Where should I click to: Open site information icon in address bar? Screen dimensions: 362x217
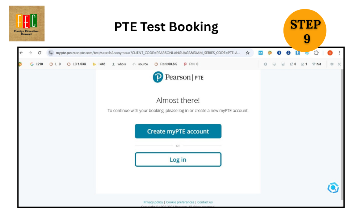click(51, 53)
